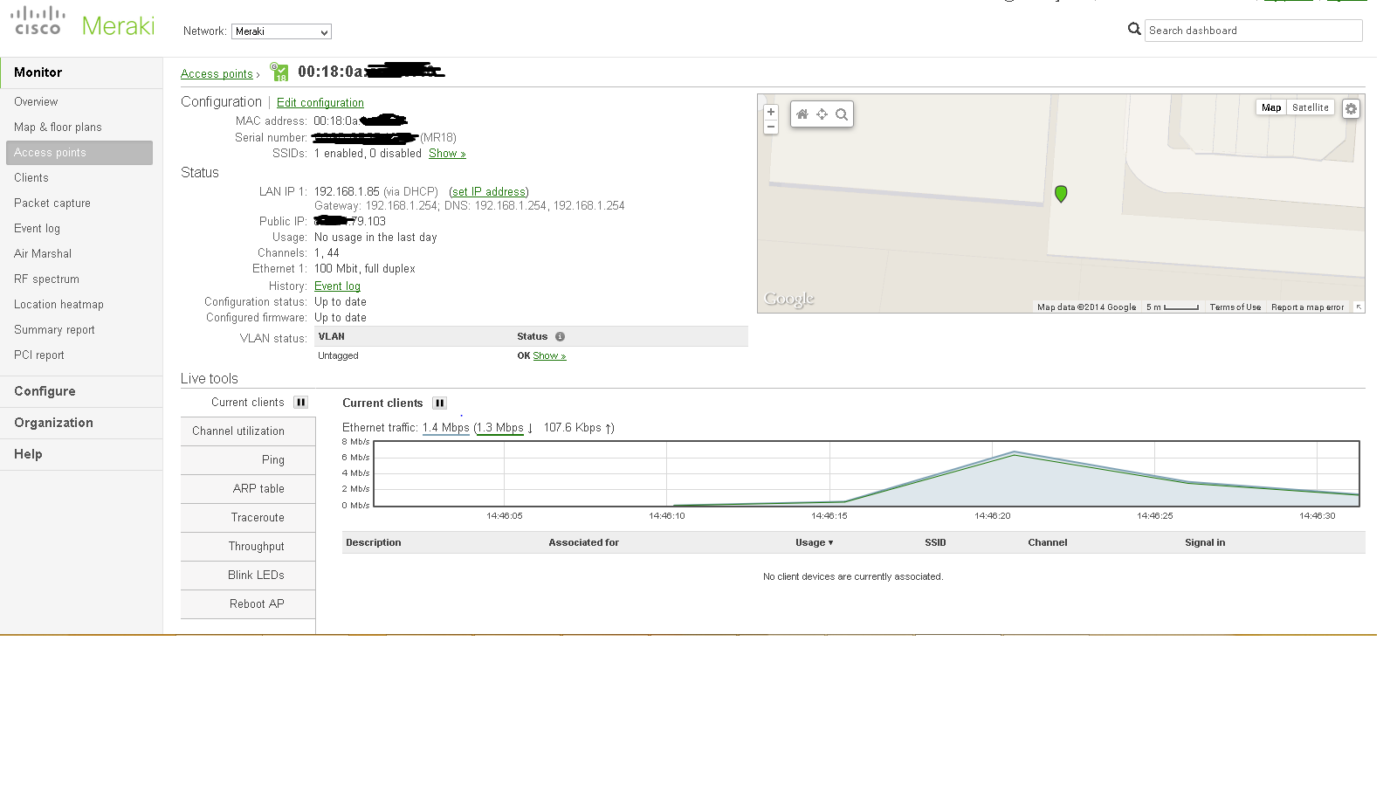Click 1.4 Mbps Ethernet traffic link

pos(446,428)
